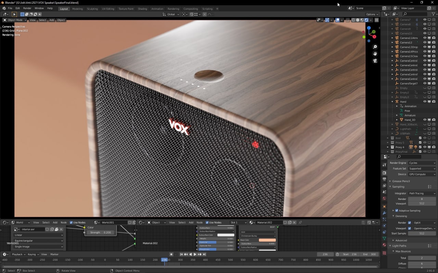This screenshot has height=273, width=438.
Task: Open the Object Data properties tab
Action: 384,238
